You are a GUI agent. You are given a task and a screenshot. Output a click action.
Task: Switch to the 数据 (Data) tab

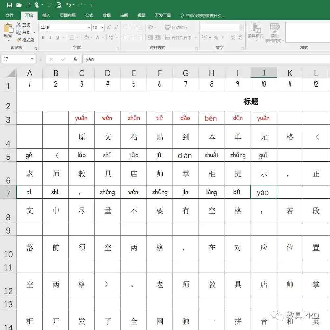point(106,15)
